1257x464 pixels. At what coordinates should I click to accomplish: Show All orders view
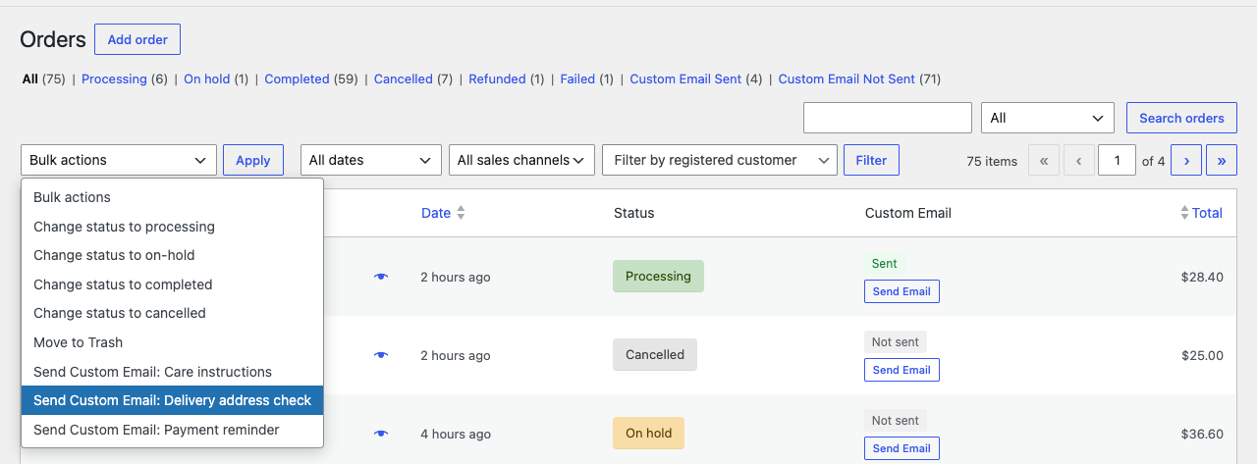30,78
